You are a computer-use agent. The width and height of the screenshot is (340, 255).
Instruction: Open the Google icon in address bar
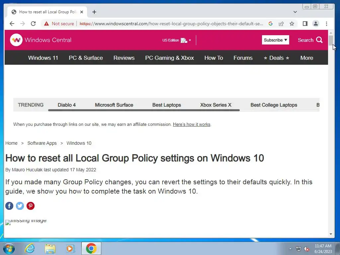270,24
